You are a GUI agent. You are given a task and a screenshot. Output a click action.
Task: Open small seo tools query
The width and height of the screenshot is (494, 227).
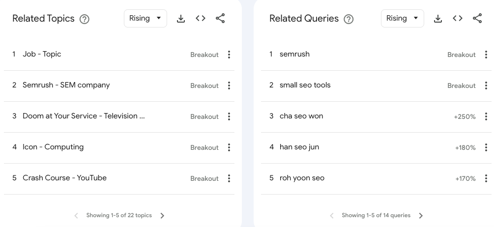click(305, 85)
